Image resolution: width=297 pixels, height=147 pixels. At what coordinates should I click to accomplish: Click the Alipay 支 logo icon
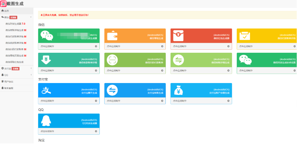point(46,90)
